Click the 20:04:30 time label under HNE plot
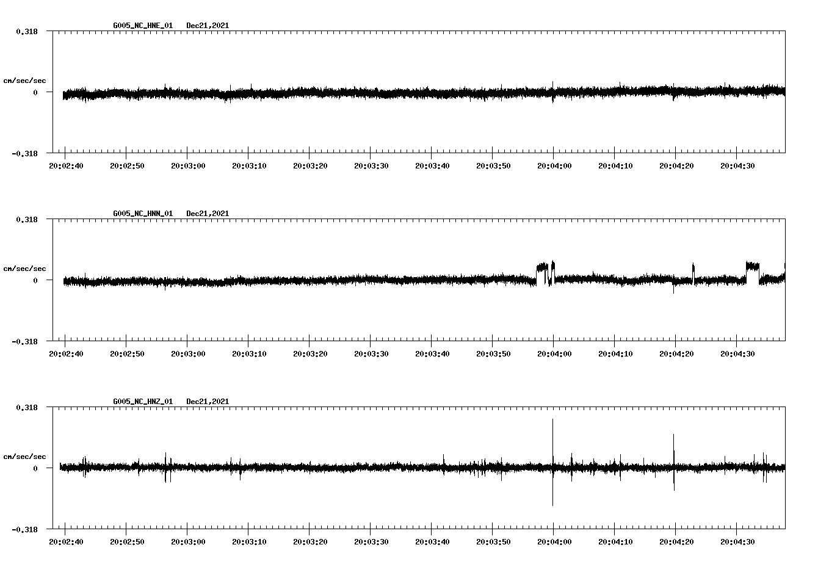The image size is (829, 564). pyautogui.click(x=737, y=166)
